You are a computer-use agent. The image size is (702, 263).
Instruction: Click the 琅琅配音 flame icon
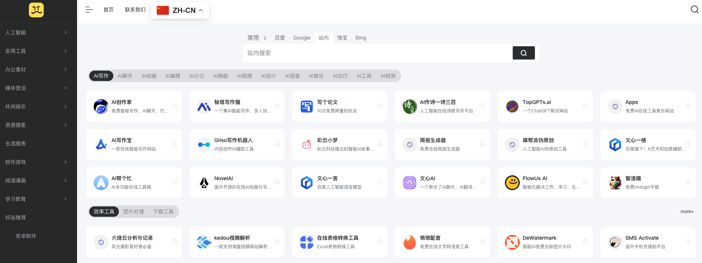pyautogui.click(x=410, y=242)
